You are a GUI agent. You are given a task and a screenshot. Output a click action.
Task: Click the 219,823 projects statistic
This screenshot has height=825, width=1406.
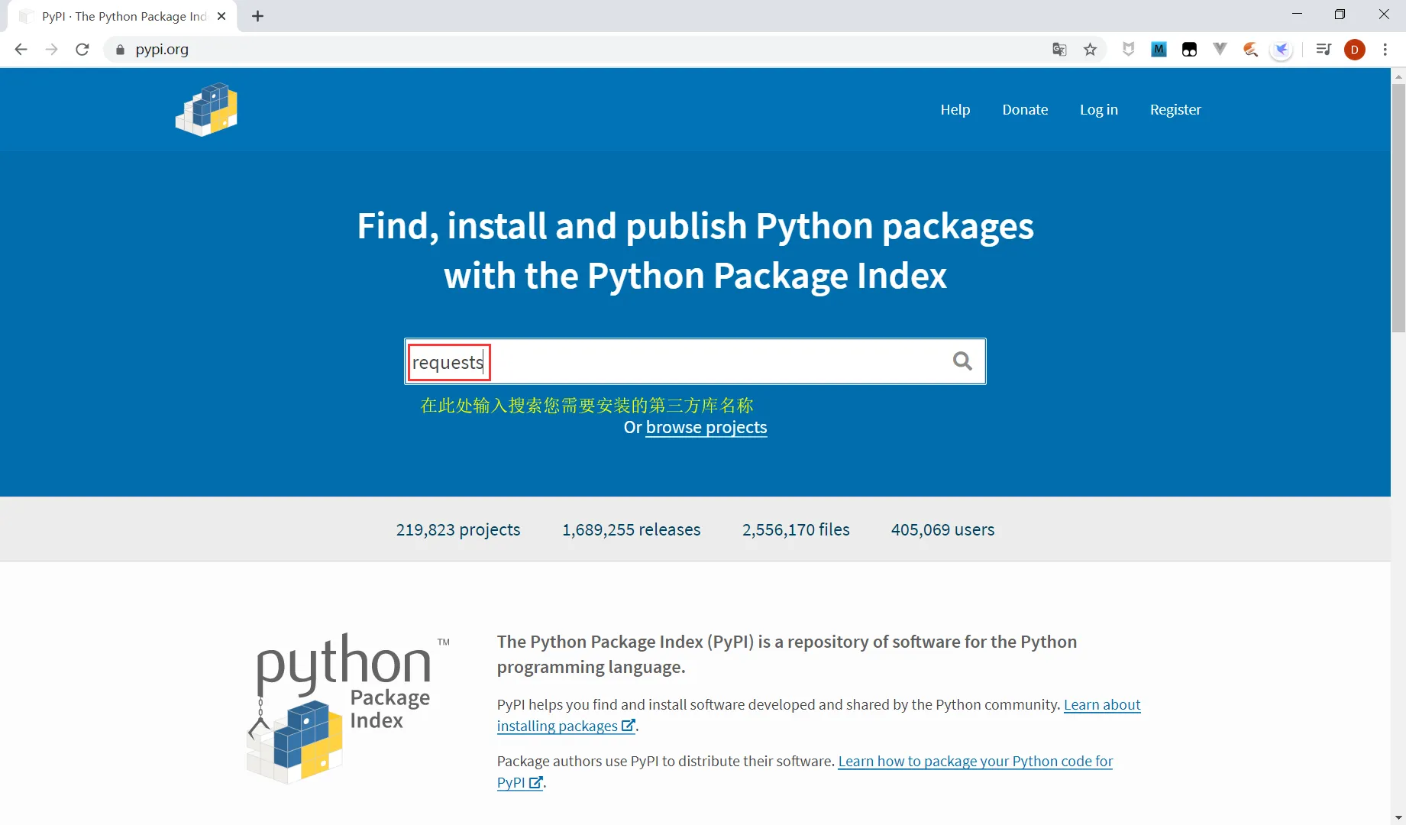click(458, 529)
